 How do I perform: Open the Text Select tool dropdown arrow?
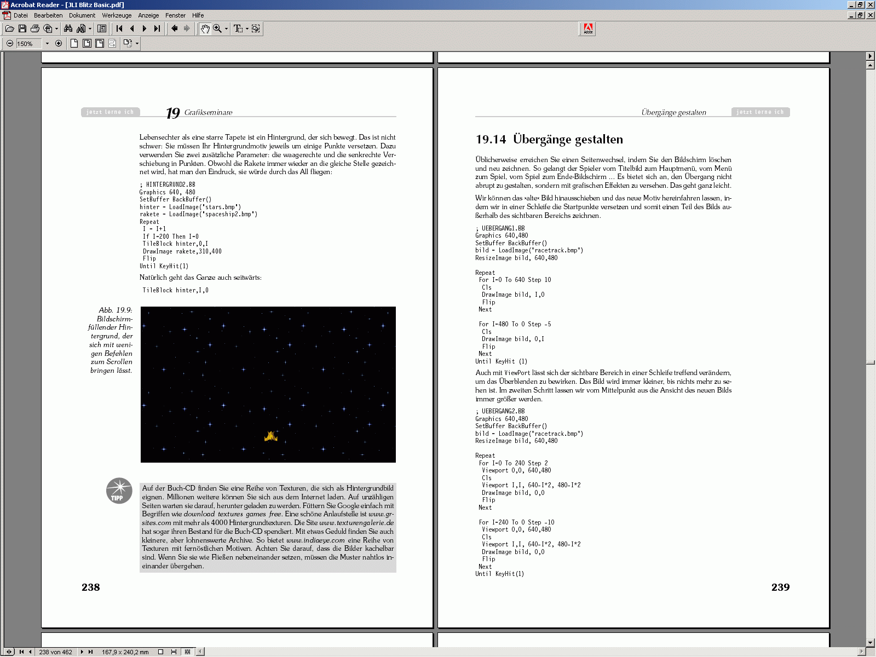[247, 28]
